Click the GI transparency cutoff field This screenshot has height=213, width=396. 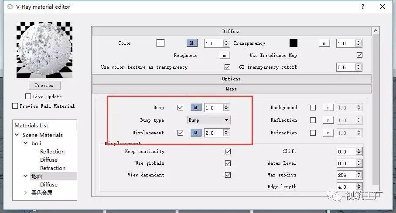point(346,67)
